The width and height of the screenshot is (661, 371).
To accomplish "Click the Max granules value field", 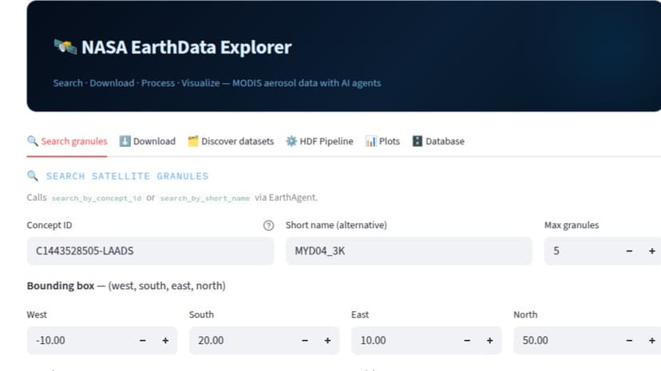I will [581, 251].
